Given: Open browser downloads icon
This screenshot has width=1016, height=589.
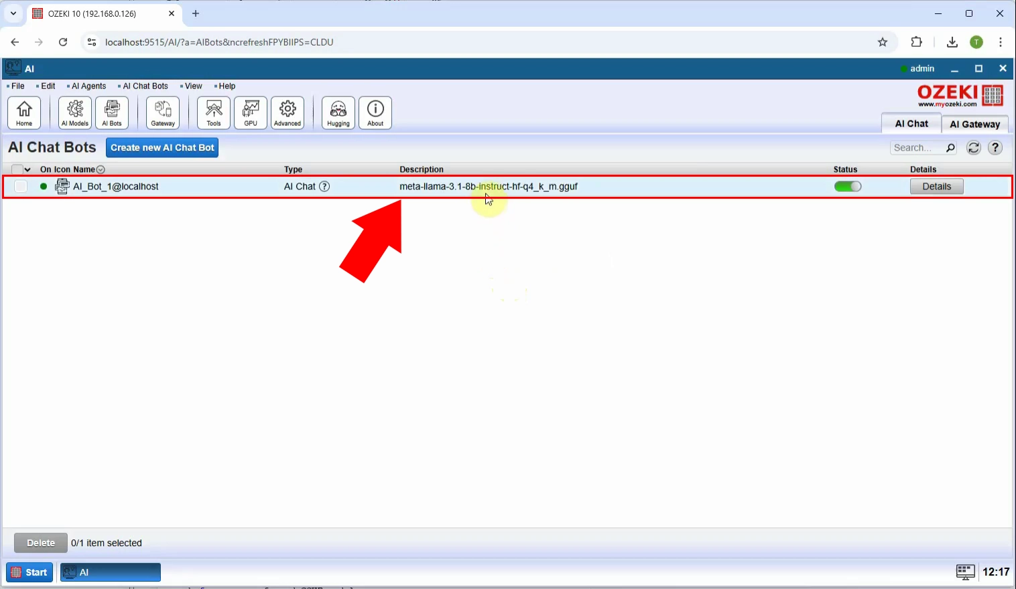Looking at the screenshot, I should (952, 42).
